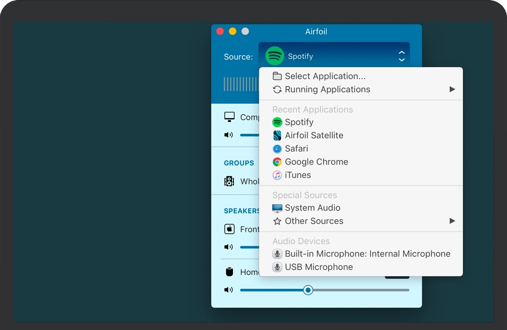This screenshot has height=330, width=507.
Task: Choose iTunes from Recent Applications
Action: pyautogui.click(x=298, y=175)
